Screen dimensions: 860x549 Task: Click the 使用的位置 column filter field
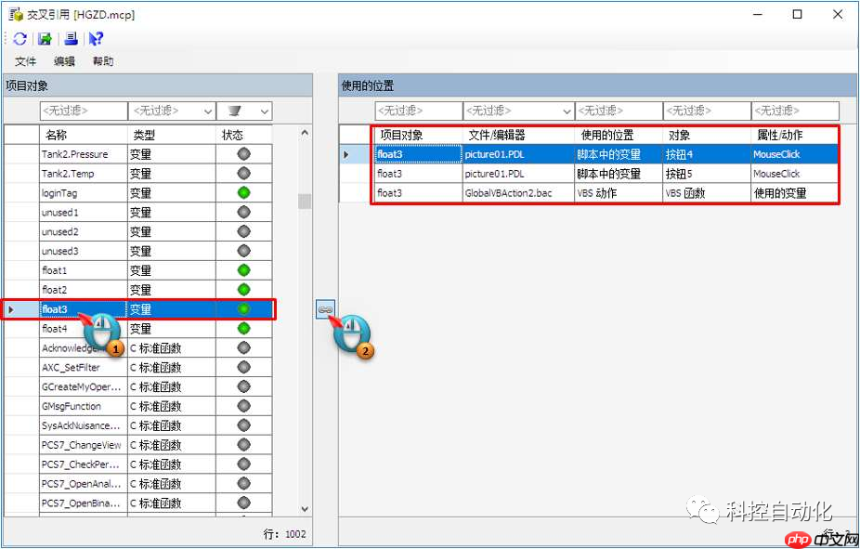tap(619, 111)
